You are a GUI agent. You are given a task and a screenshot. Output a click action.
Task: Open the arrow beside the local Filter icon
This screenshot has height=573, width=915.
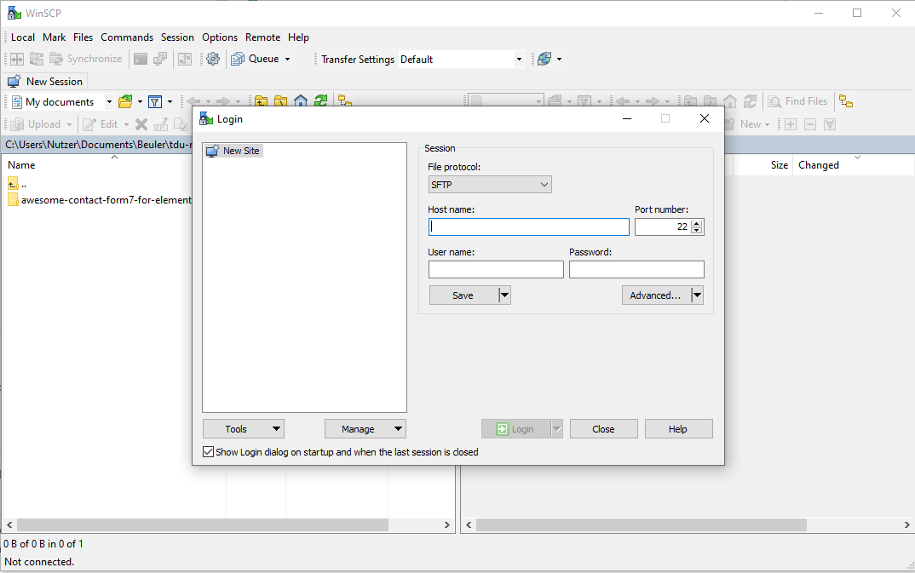point(170,101)
